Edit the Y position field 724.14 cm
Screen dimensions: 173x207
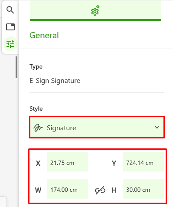coord(143,162)
